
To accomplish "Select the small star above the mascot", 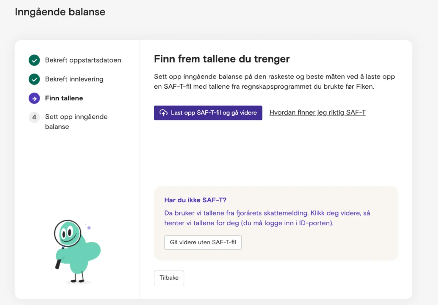I will point(89,228).
